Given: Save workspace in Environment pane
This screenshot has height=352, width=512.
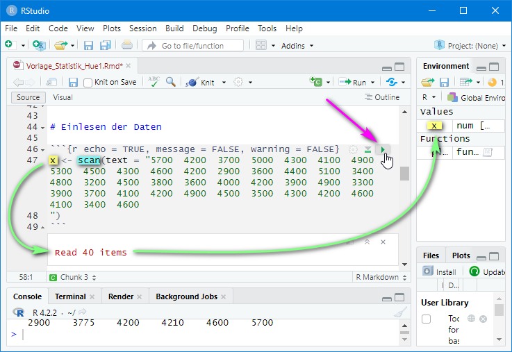Looking at the screenshot, I should [444, 82].
